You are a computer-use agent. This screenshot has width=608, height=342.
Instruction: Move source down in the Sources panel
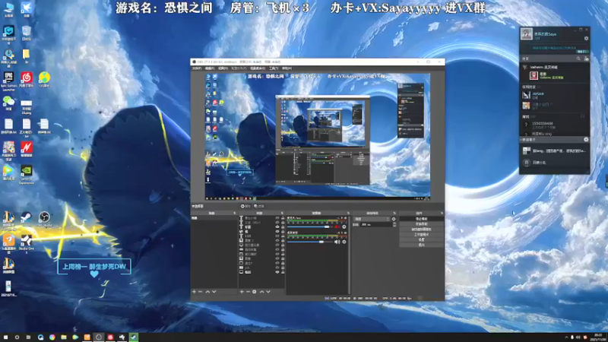[x=268, y=292]
